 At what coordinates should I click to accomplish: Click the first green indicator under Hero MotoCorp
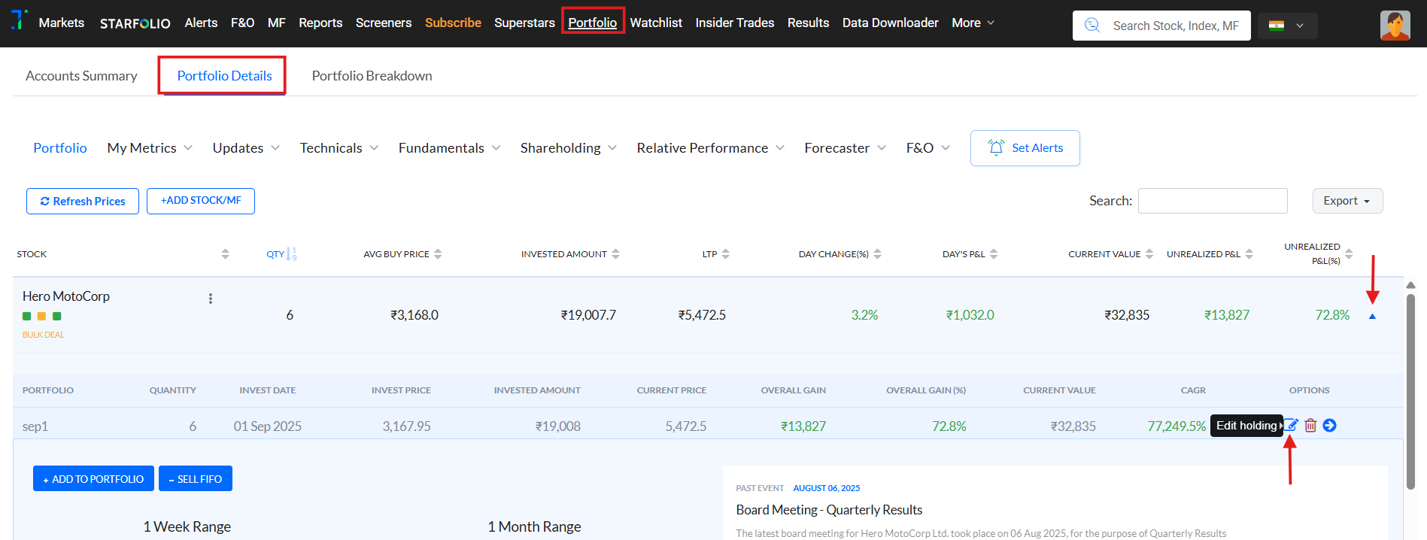click(x=27, y=317)
